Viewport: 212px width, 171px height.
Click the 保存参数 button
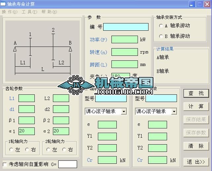pos(196,133)
